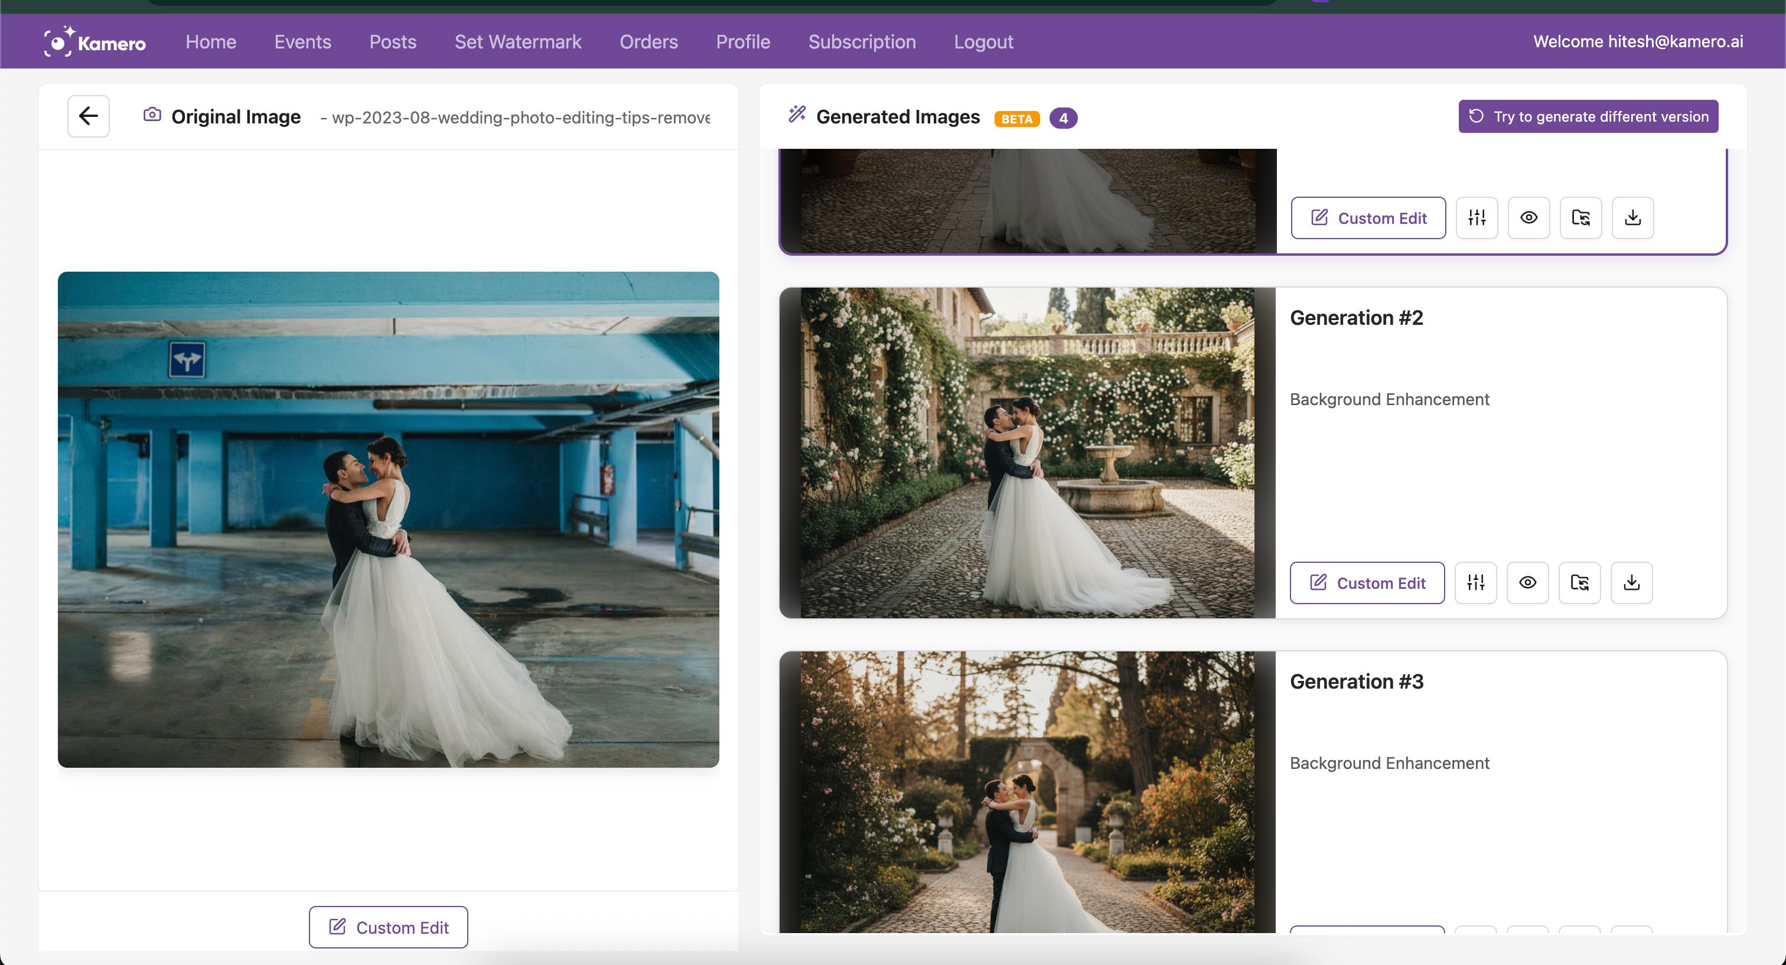Image resolution: width=1786 pixels, height=965 pixels.
Task: Click the Kamero logo
Action: pos(95,43)
